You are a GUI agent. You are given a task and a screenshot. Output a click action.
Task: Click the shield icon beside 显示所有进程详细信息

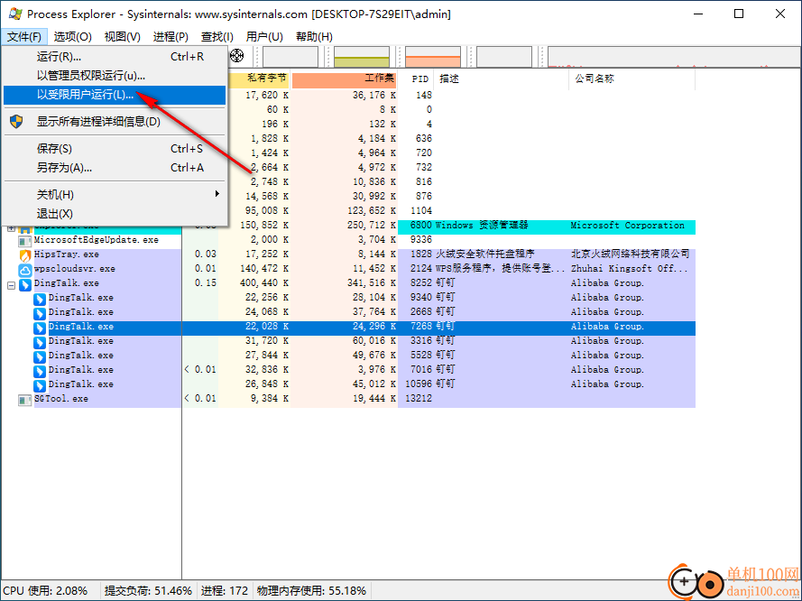(x=16, y=122)
